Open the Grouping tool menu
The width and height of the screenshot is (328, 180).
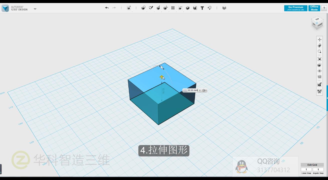[180, 8]
